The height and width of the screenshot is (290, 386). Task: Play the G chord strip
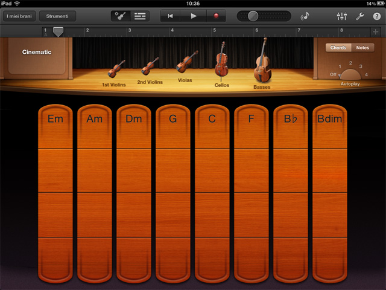[173, 193]
